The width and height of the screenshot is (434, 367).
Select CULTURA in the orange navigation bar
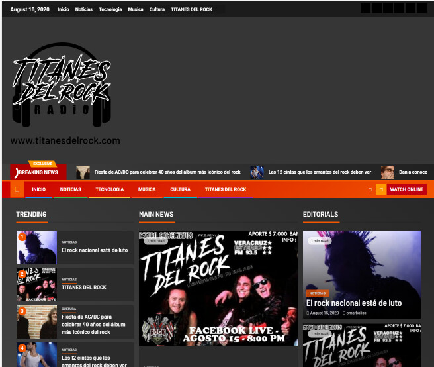pyautogui.click(x=180, y=189)
